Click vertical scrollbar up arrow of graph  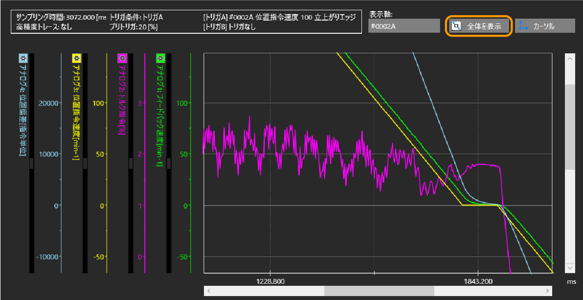[570, 58]
